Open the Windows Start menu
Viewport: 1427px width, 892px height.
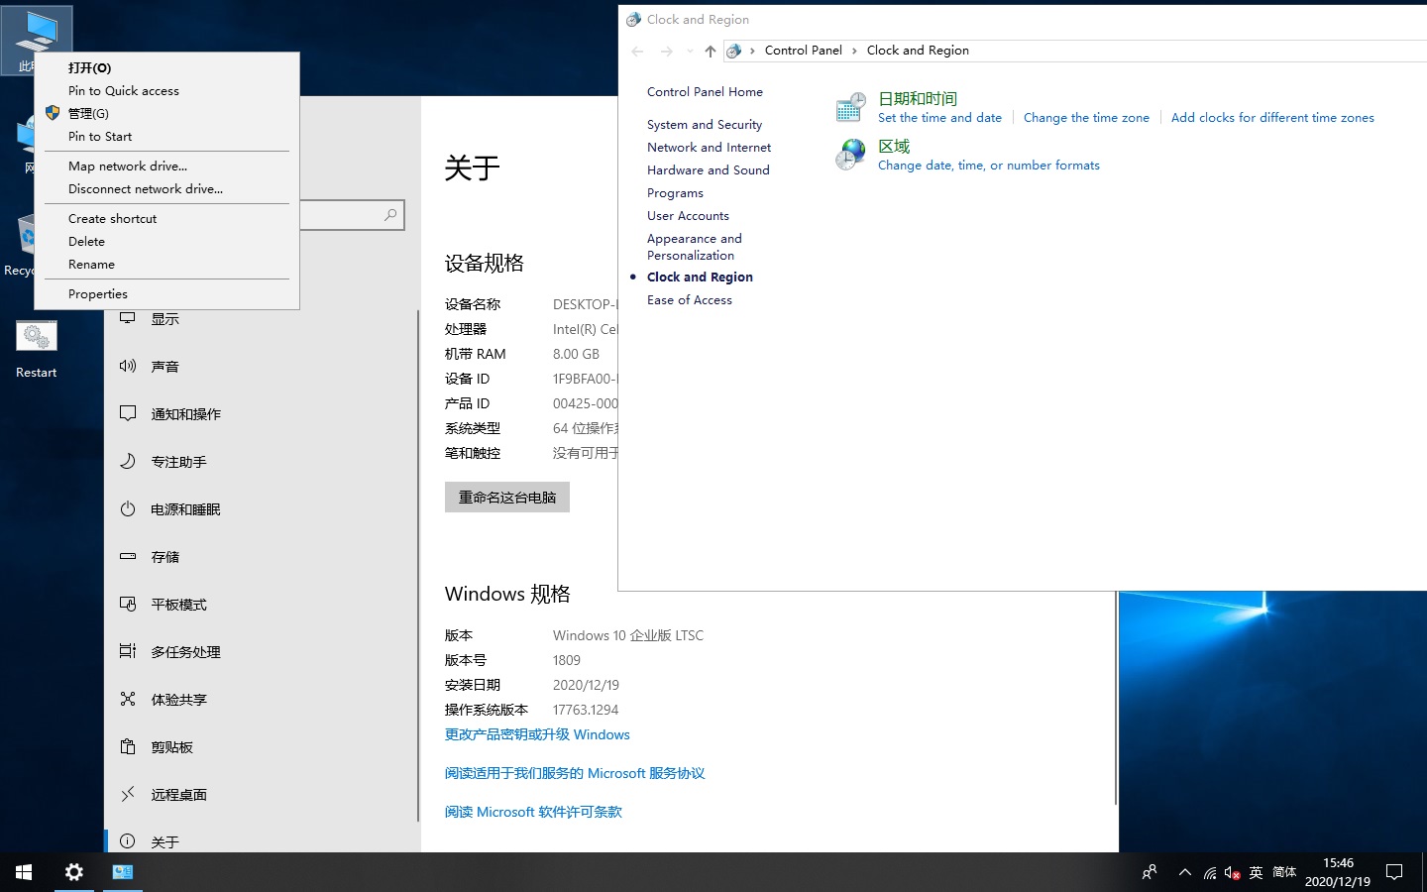pos(24,872)
